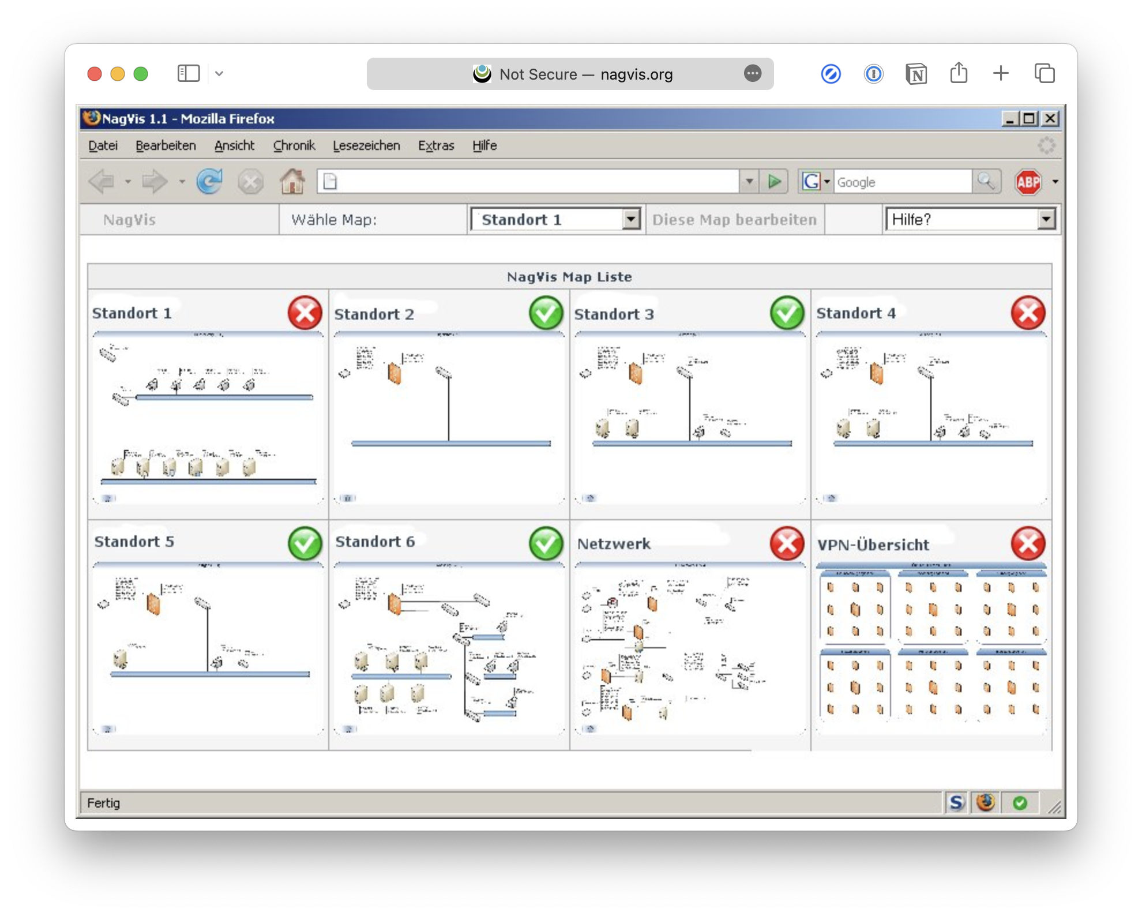Click the red error icon on Standort 1
This screenshot has width=1142, height=916.
click(x=305, y=312)
